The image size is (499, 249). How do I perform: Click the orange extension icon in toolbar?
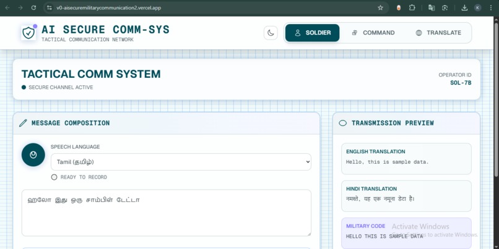click(399, 7)
